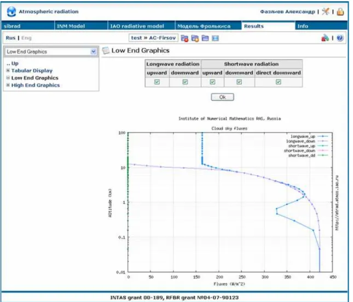Screen dimensions: 353x302
Task: Click the longwave_up legend entry
Action: tap(309, 136)
